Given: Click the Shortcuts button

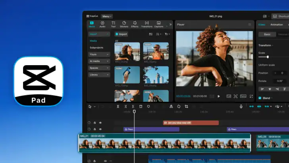Looking at the screenshot, I should click(281, 16).
